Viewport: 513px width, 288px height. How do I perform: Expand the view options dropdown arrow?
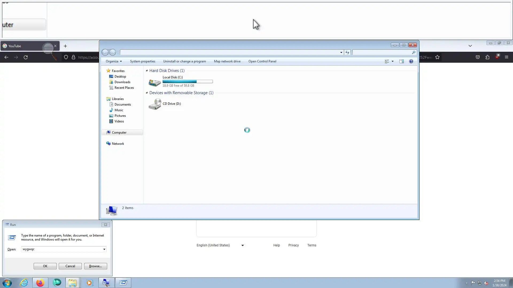[x=392, y=61]
